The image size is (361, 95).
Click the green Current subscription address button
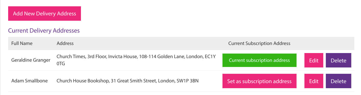(259, 60)
